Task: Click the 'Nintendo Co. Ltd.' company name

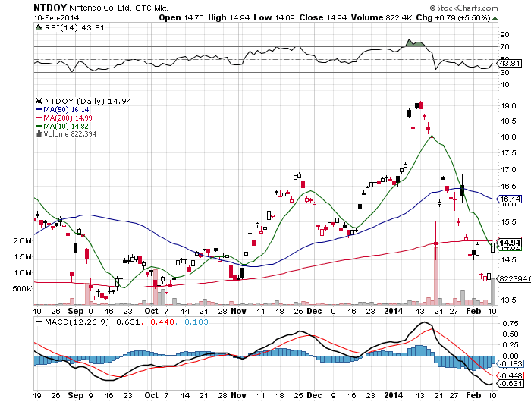Action: [100, 8]
